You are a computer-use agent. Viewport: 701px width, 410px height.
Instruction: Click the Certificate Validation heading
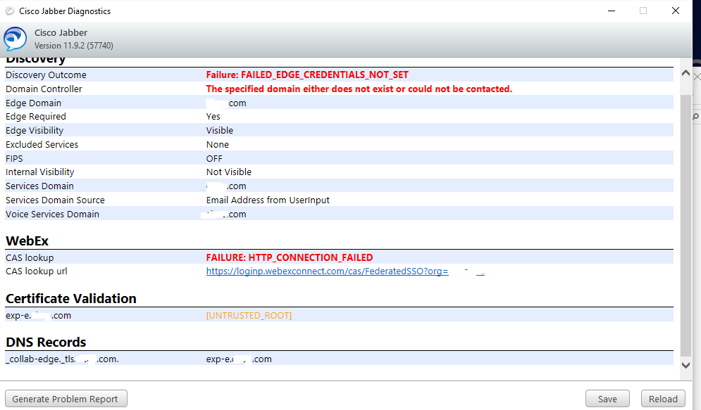[x=71, y=298]
